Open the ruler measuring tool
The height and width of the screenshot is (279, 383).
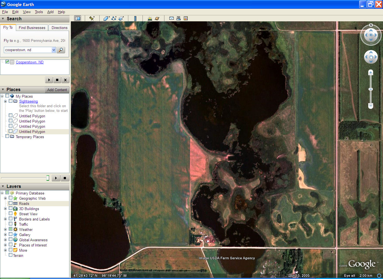click(135, 18)
